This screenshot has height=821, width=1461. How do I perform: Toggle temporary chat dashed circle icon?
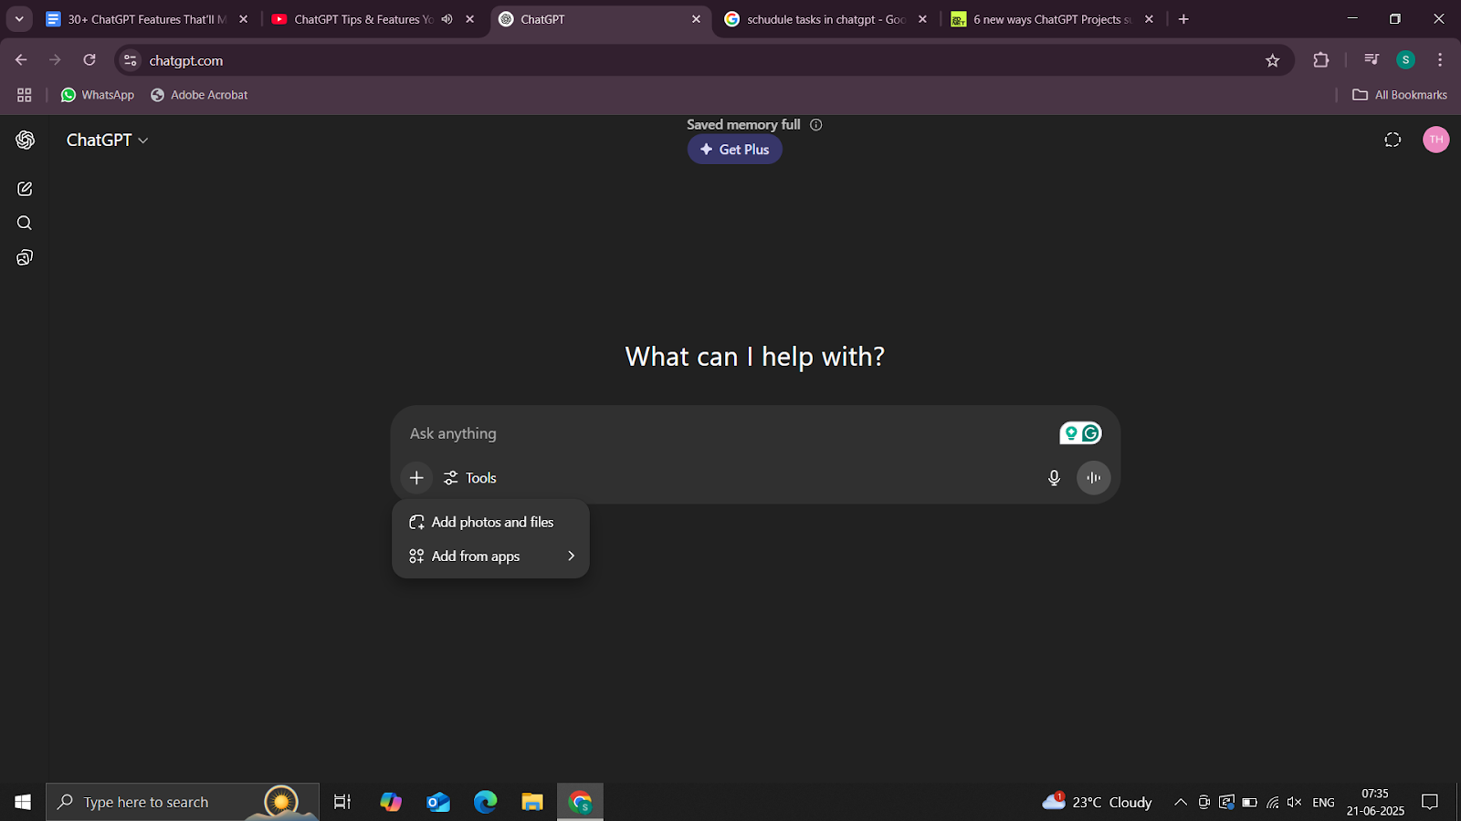tap(1393, 140)
